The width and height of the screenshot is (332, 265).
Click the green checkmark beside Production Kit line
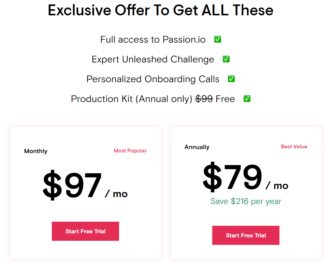click(x=247, y=99)
